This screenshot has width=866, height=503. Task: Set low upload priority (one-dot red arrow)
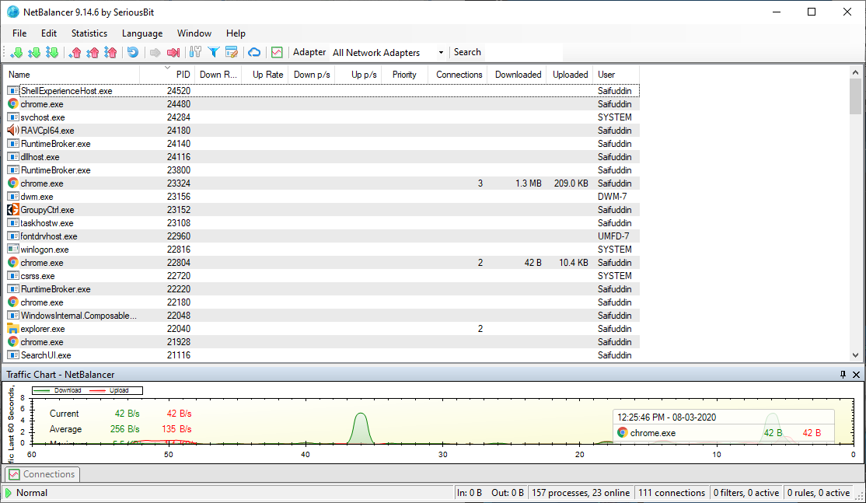(x=75, y=52)
